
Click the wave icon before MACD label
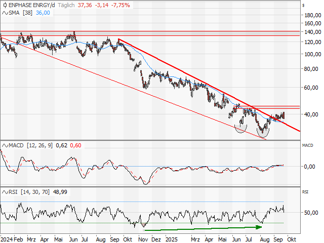(x=5, y=145)
